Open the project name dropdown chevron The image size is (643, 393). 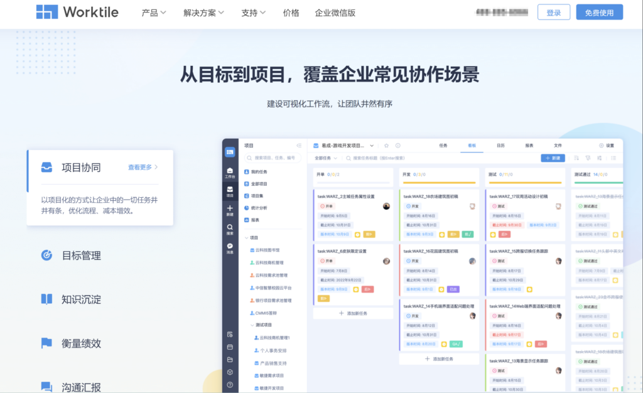372,146
